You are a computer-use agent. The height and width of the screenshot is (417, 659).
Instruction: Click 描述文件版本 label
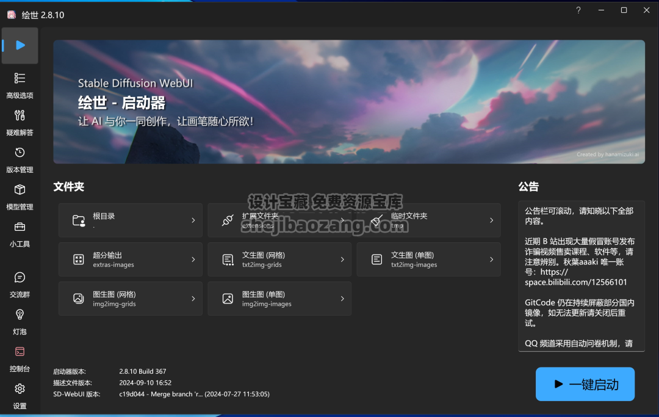click(72, 383)
